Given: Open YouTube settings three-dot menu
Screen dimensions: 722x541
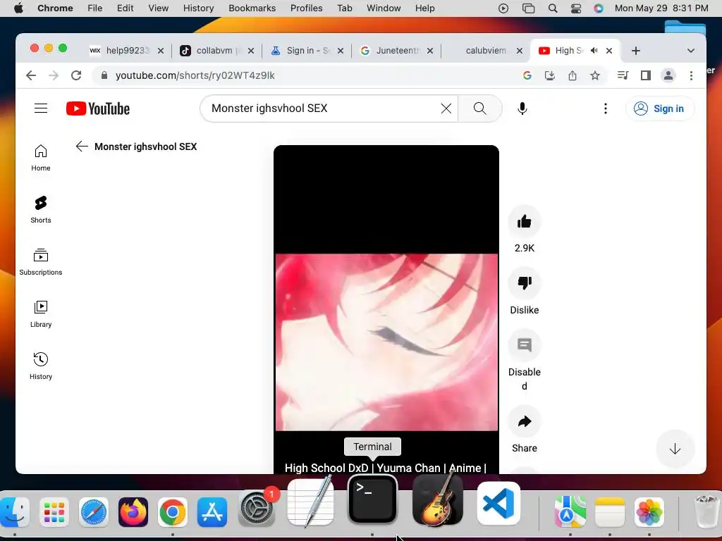Looking at the screenshot, I should click(x=606, y=108).
